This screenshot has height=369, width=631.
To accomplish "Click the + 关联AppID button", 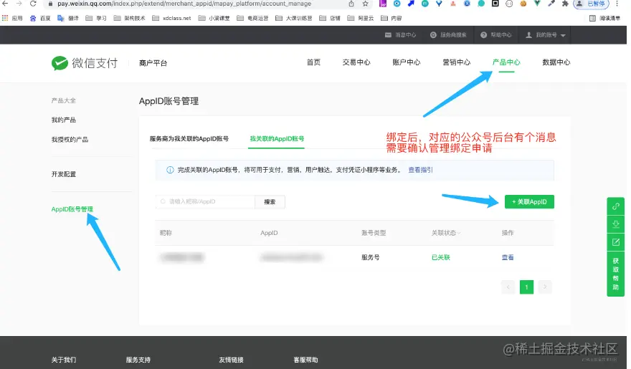I will (529, 202).
